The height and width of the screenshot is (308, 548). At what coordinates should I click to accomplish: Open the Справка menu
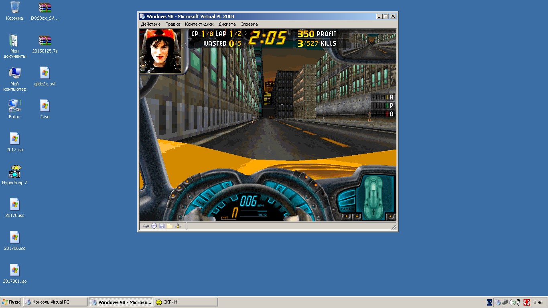[x=249, y=24]
